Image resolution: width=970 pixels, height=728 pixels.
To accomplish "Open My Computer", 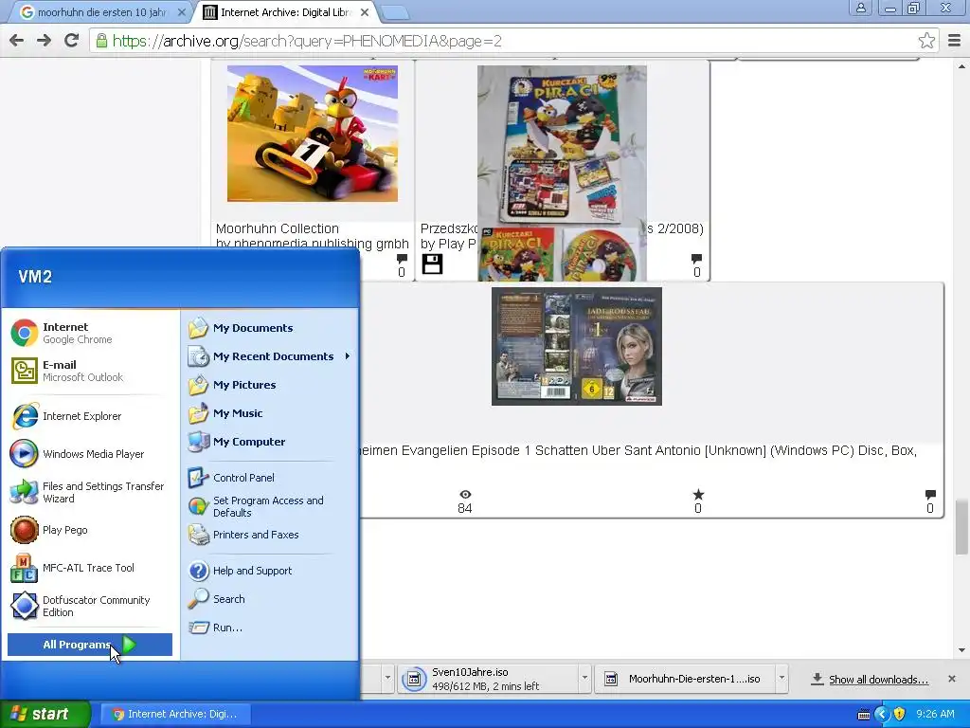I will [x=270, y=442].
